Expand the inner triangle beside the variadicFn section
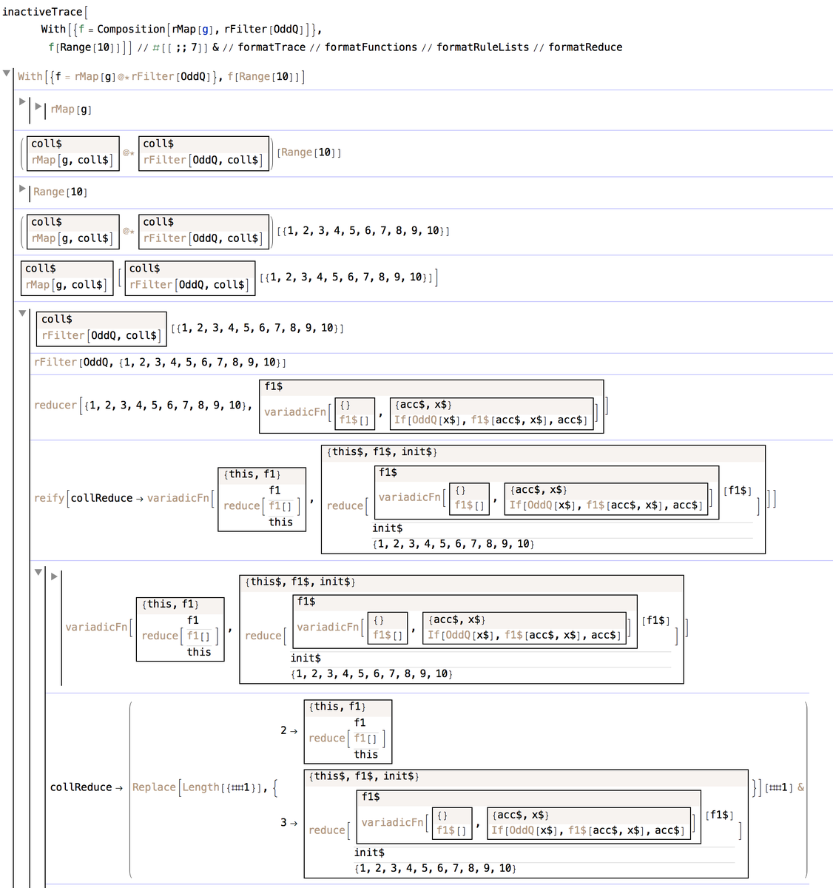This screenshot has width=833, height=888. [x=54, y=576]
